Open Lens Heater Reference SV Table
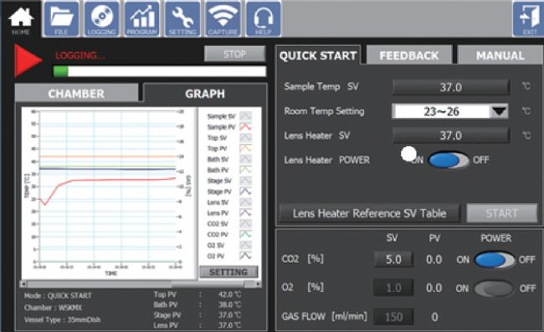 [369, 213]
